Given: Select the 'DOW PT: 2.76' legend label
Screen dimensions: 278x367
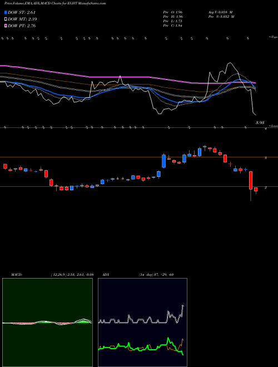Looking at the screenshot, I should pyautogui.click(x=22, y=26).
